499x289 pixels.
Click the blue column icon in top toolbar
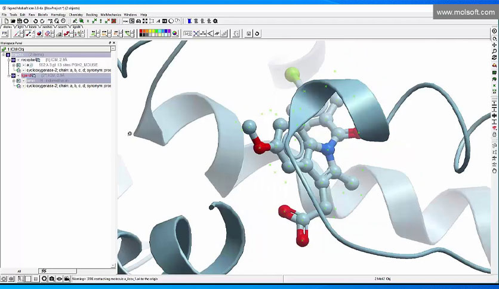pyautogui.click(x=189, y=21)
